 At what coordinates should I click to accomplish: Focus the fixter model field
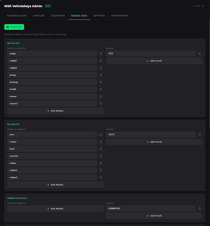[x=52, y=149]
